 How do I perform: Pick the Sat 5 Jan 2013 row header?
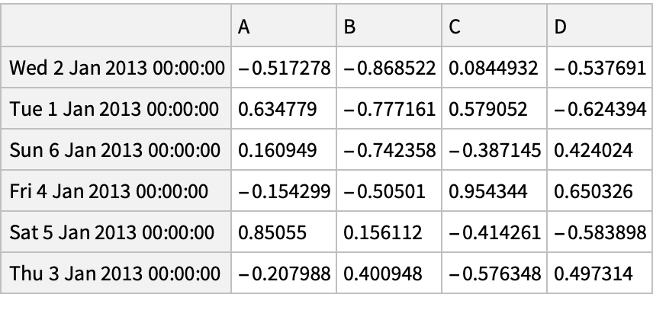click(117, 232)
